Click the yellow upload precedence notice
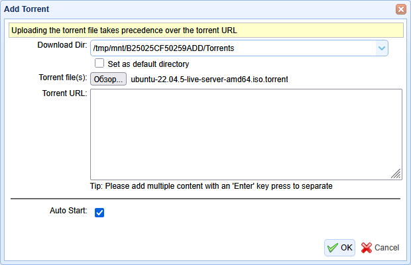The width and height of the screenshot is (411, 265). (x=206, y=30)
